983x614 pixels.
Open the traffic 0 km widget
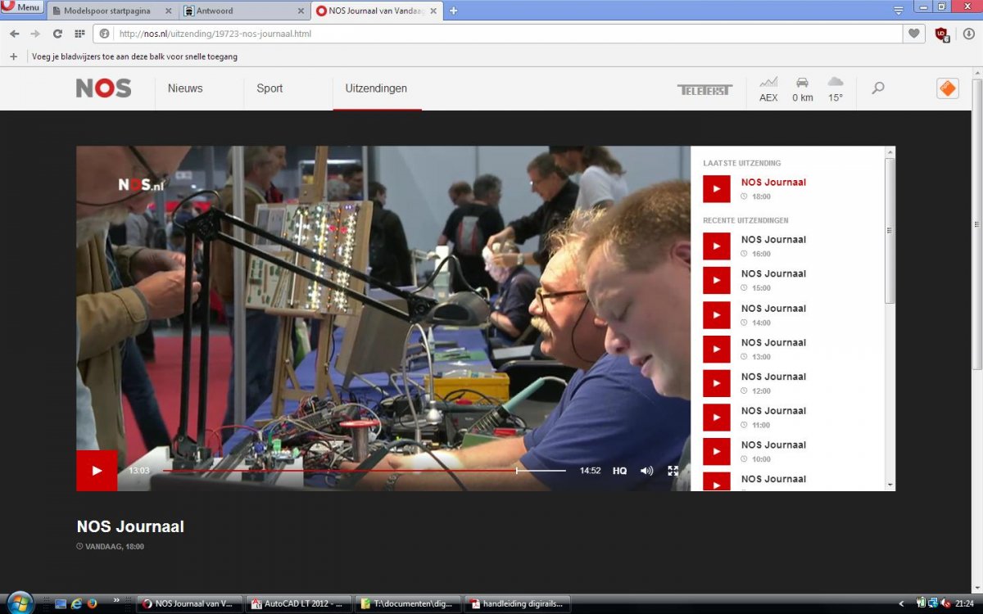click(x=802, y=89)
